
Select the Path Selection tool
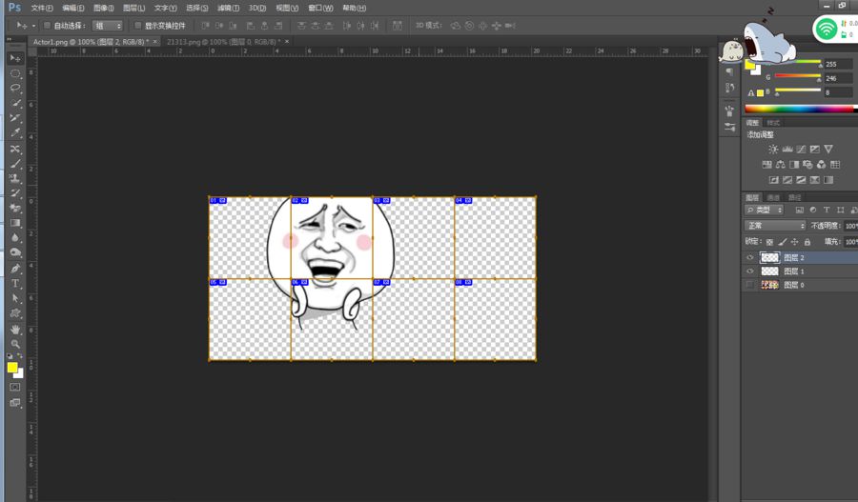point(14,298)
